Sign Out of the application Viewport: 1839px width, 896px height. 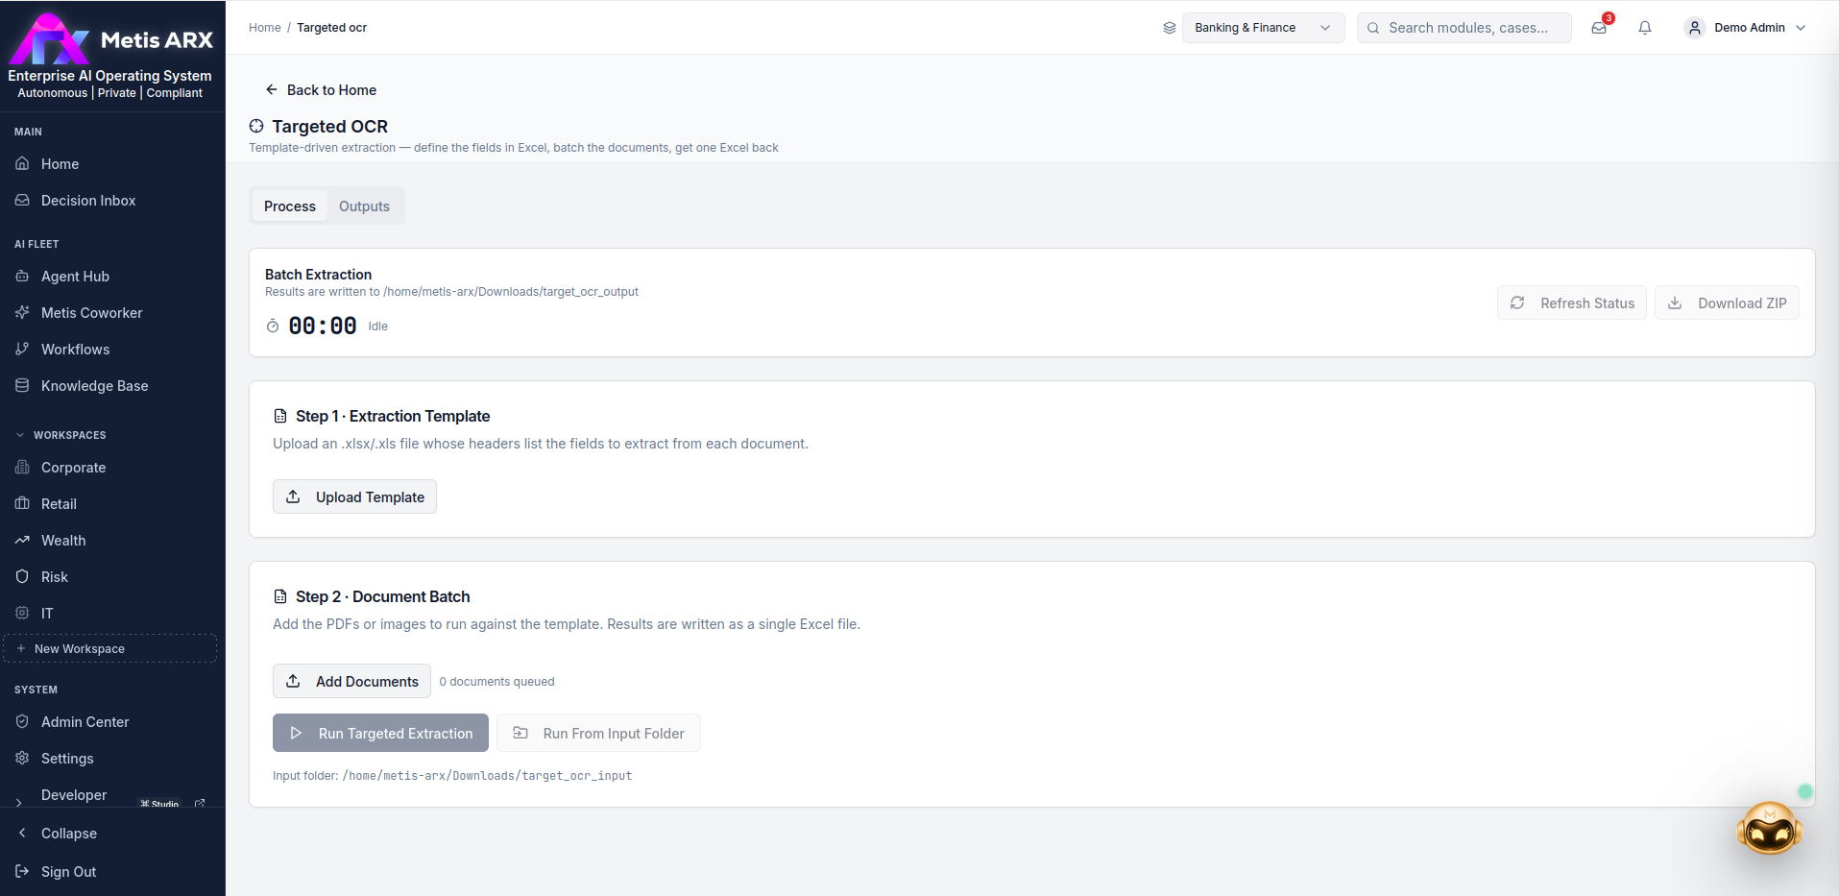coord(112,872)
